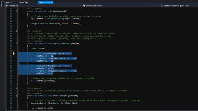Collapse the Update summary comment block

tap(17, 31)
